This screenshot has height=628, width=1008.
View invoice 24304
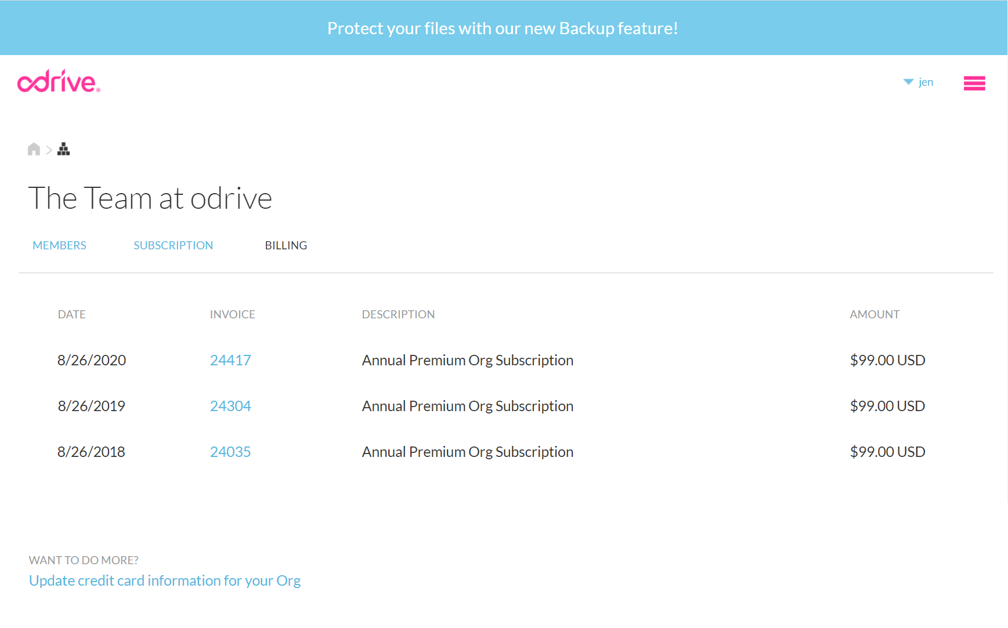point(230,406)
